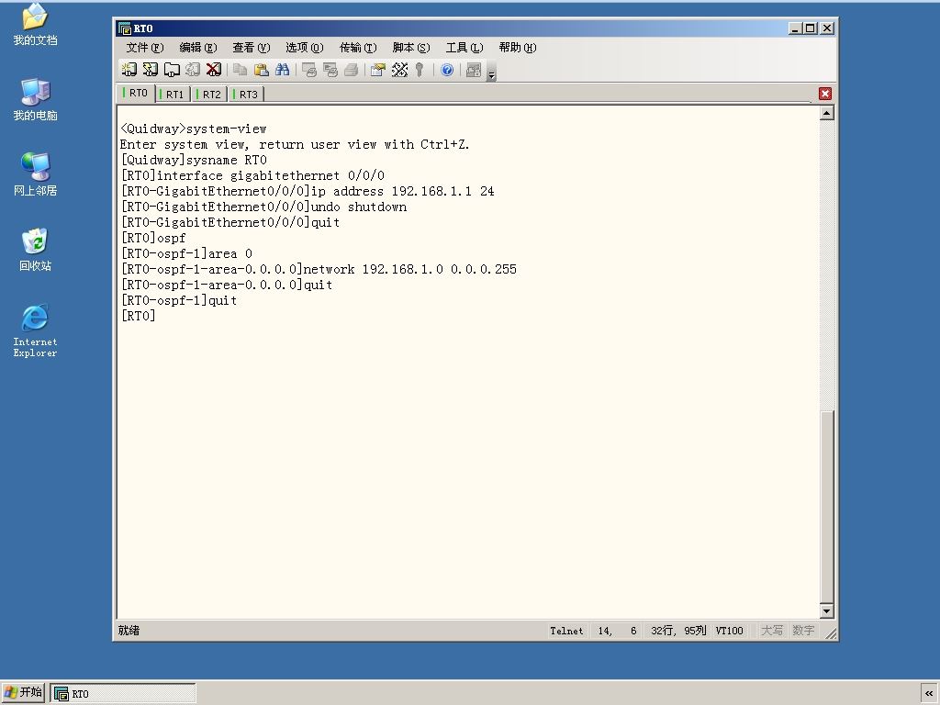Click the 'Enter system view' message line
Screen dimensions: 940x705
tap(295, 144)
